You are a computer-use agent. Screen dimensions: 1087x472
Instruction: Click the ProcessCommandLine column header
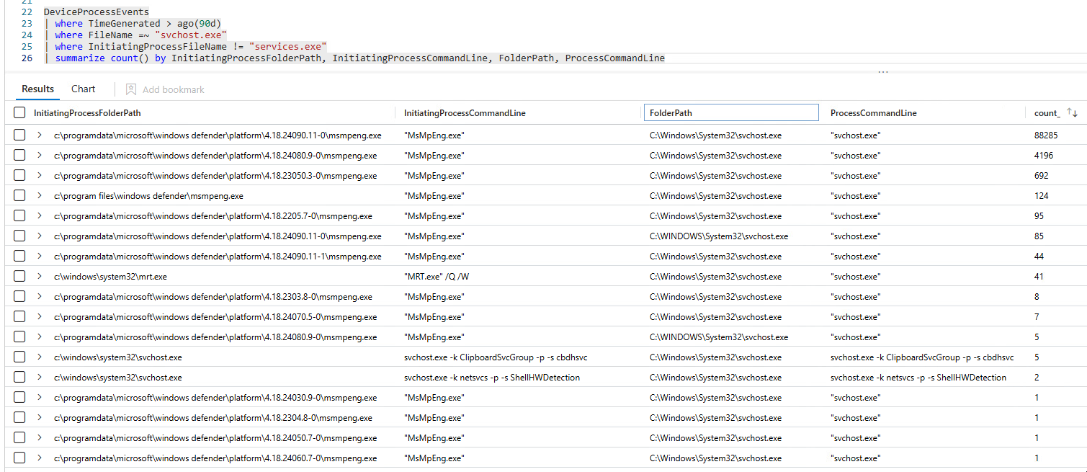coord(873,112)
